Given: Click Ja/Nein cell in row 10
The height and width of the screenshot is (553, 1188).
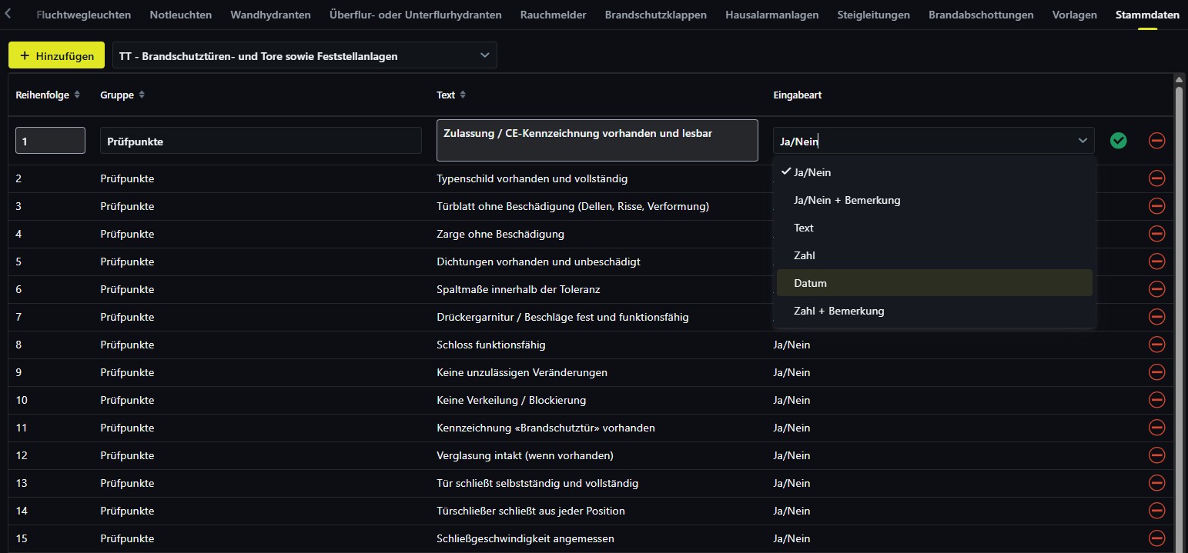Looking at the screenshot, I should [791, 400].
